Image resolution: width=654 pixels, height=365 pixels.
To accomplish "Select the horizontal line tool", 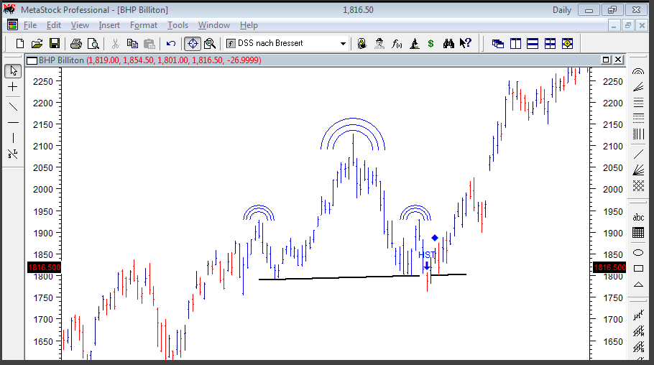I will pyautogui.click(x=13, y=123).
